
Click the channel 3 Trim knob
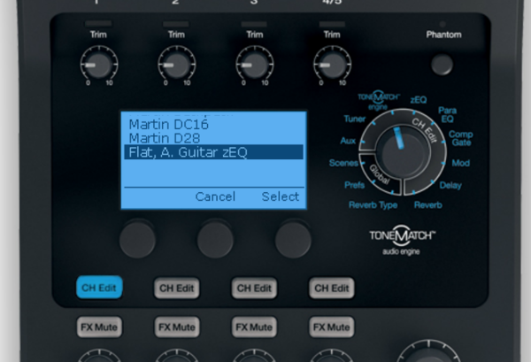(255, 65)
